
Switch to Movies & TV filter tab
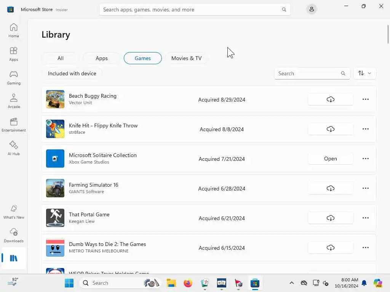186,58
